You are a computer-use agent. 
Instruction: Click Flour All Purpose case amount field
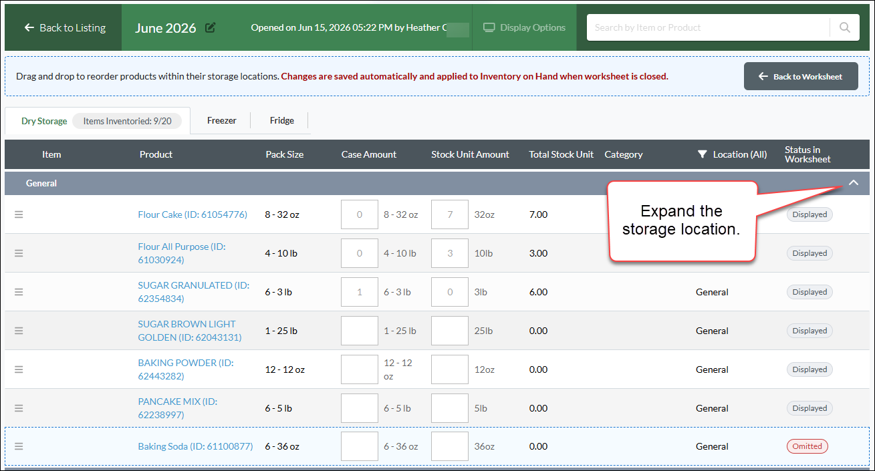(360, 253)
